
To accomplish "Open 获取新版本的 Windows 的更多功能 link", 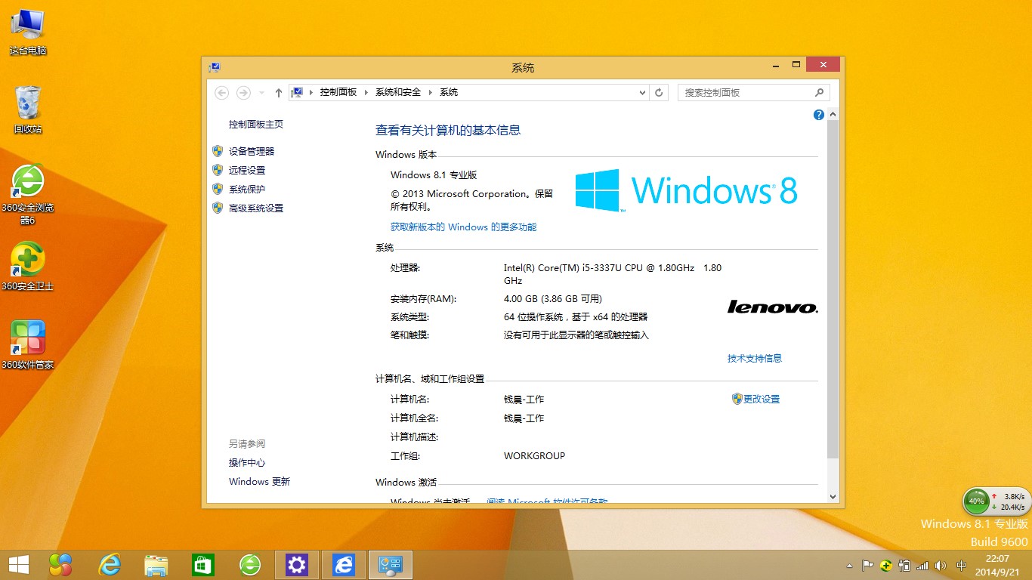I will click(x=463, y=227).
